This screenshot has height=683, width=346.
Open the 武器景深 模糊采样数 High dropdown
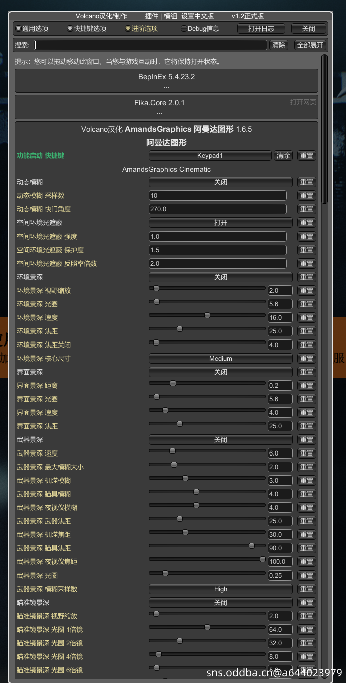221,589
